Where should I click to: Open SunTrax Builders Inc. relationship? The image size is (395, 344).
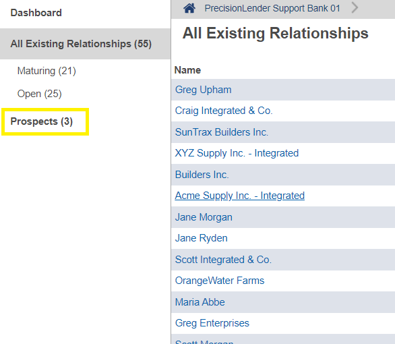[222, 132]
